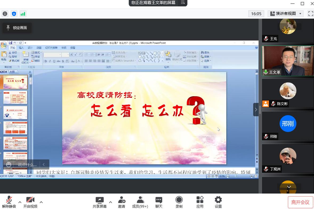
Task: Start recording the meeting
Action: 179,200
